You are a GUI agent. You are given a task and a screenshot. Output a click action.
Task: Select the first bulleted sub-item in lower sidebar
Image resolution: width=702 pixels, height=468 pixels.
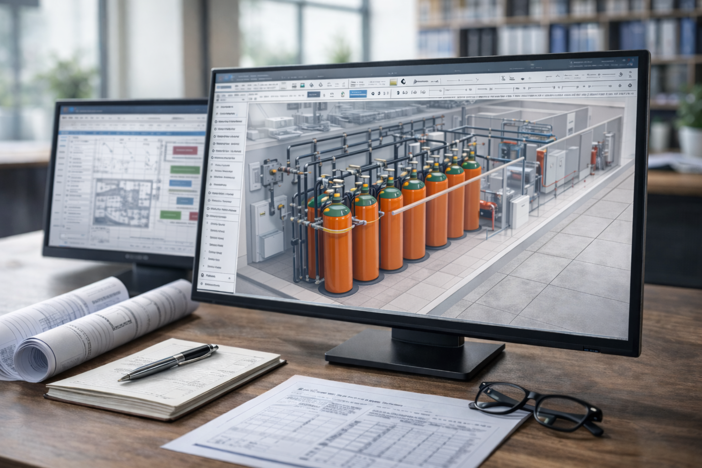pyautogui.click(x=216, y=224)
